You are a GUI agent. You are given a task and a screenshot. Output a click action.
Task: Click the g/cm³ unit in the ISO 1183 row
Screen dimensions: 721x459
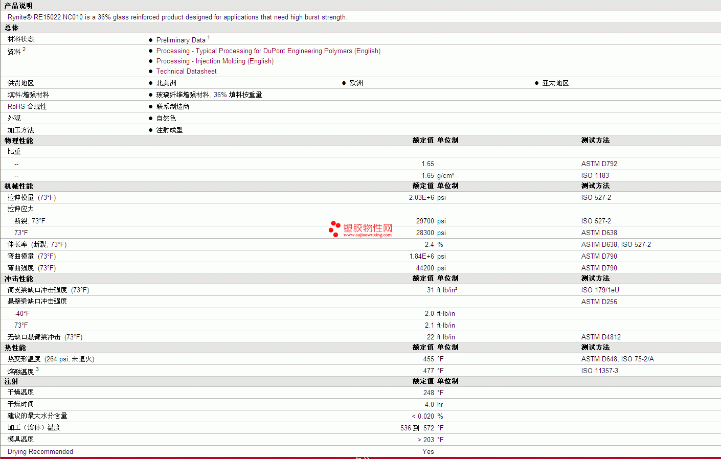[x=445, y=176]
